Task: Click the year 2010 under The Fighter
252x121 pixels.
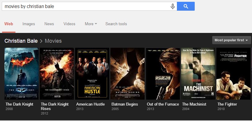Action: (221, 109)
